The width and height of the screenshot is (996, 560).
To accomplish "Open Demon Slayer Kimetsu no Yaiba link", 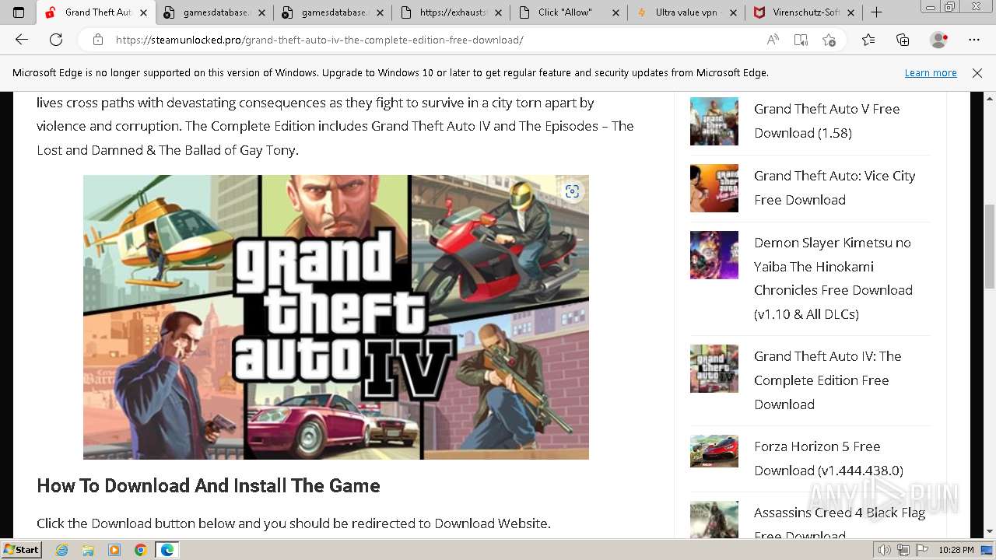I will point(833,278).
